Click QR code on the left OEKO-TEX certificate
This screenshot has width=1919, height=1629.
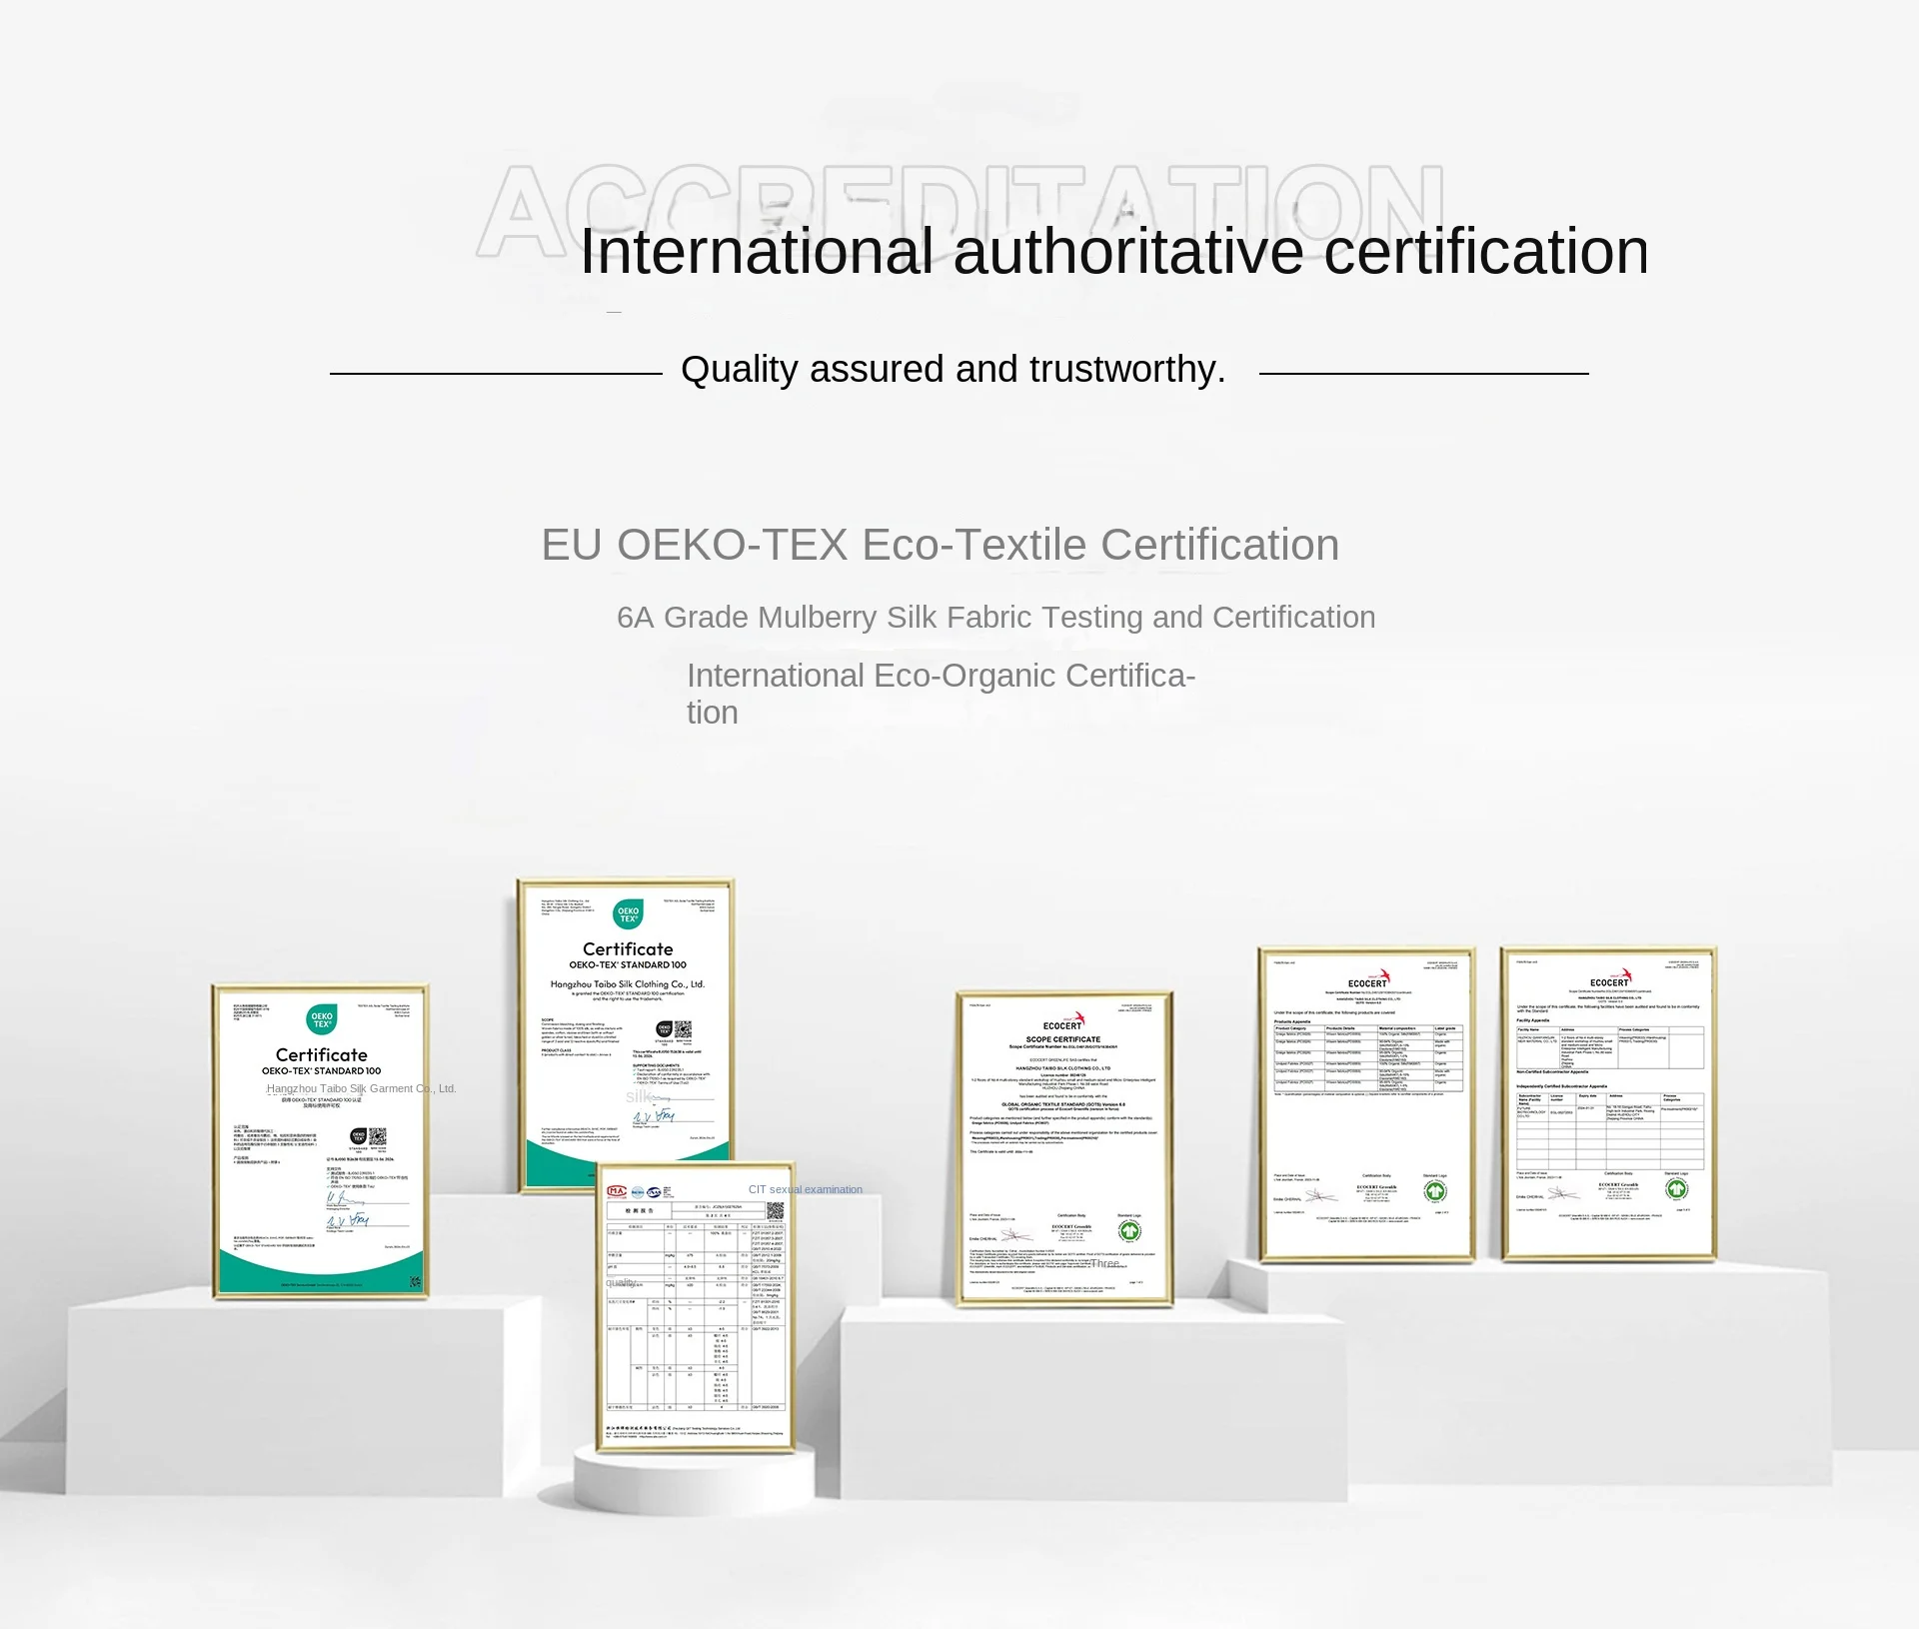(x=378, y=1136)
